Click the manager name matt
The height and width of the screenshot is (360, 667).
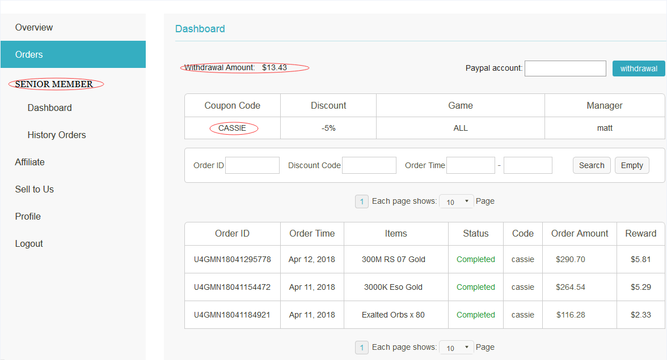605,128
